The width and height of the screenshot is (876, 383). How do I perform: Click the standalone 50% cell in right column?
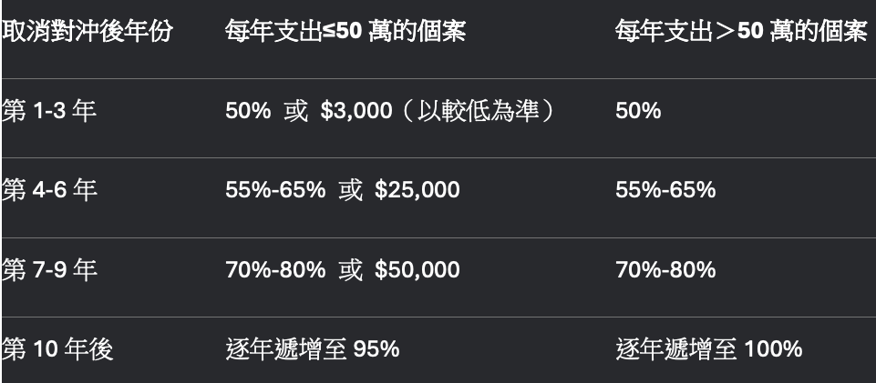pos(638,111)
